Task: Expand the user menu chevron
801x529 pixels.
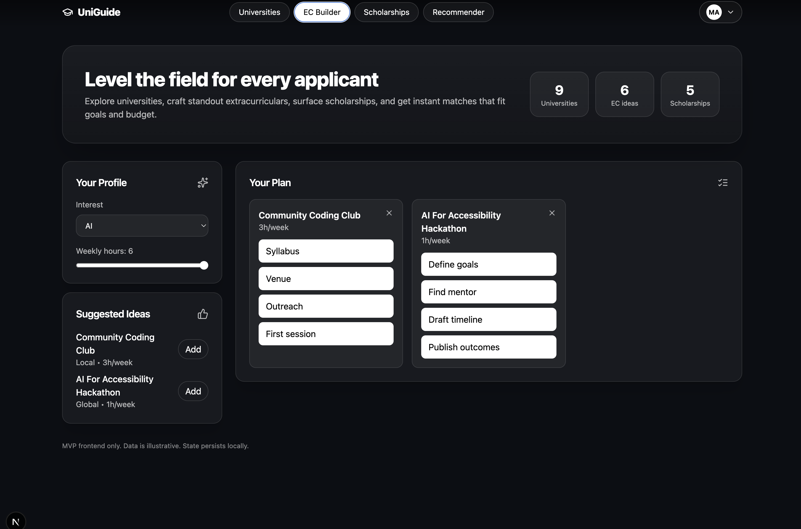Action: point(730,12)
